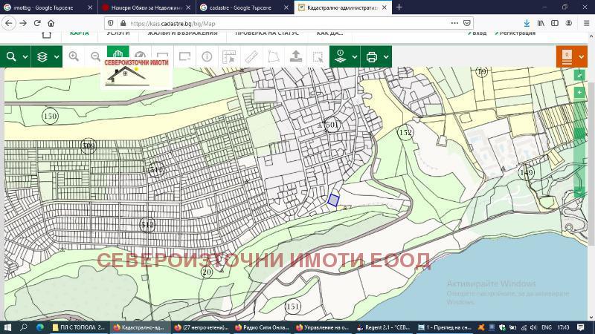Click the map district label 151

(292, 307)
